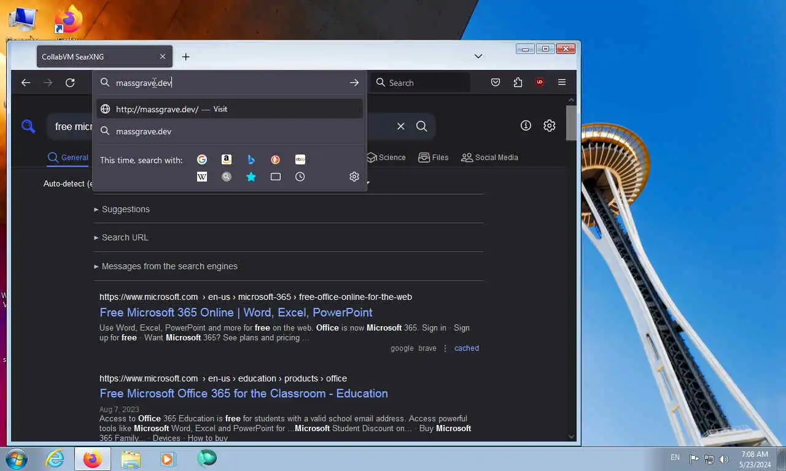Open the green globe taskbar app
Viewport: 786px width, 471px height.
coord(207,458)
